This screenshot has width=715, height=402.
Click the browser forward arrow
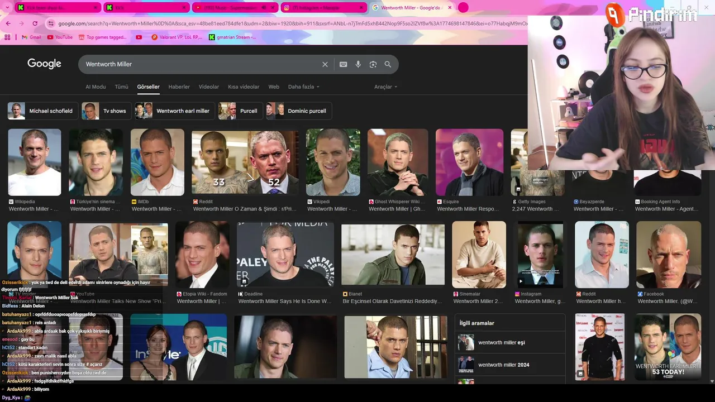coord(21,23)
